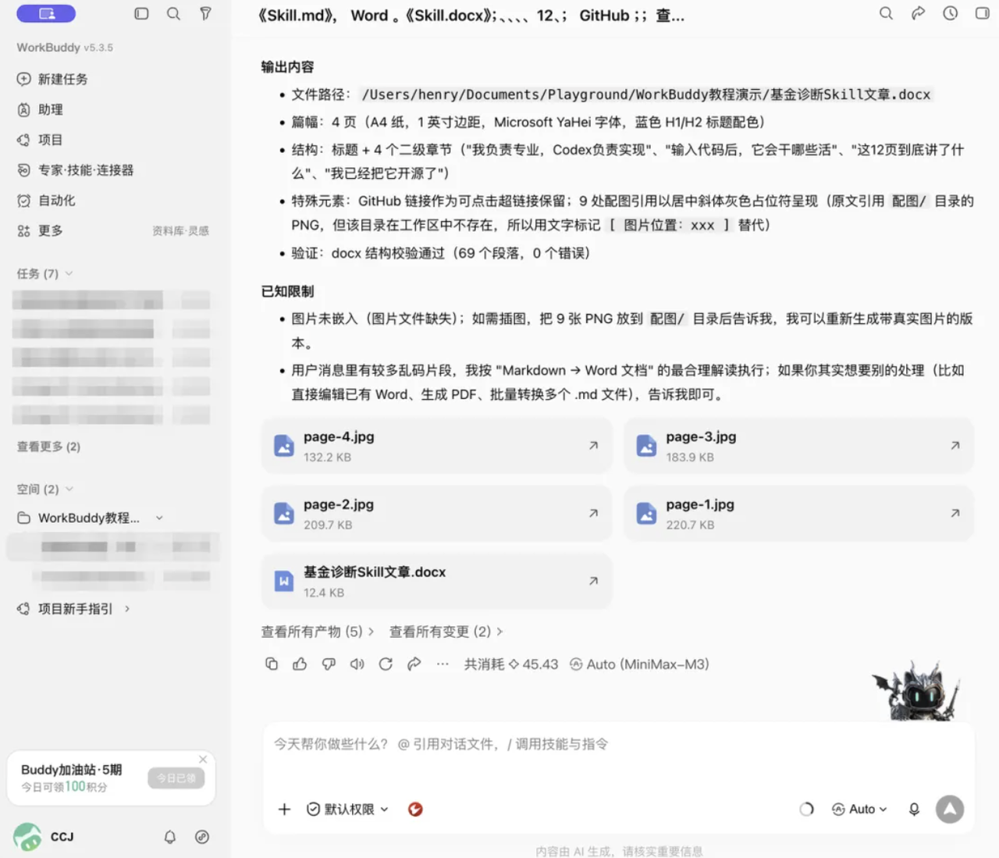Click the send arrow button

click(950, 809)
